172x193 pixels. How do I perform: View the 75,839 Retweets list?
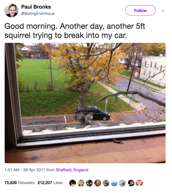20,183
